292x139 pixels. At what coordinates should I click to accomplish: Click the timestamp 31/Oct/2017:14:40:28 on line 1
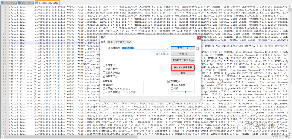[50, 7]
